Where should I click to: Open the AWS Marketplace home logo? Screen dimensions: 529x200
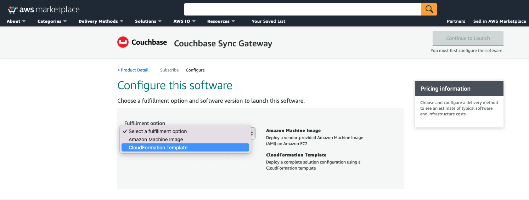(44, 10)
